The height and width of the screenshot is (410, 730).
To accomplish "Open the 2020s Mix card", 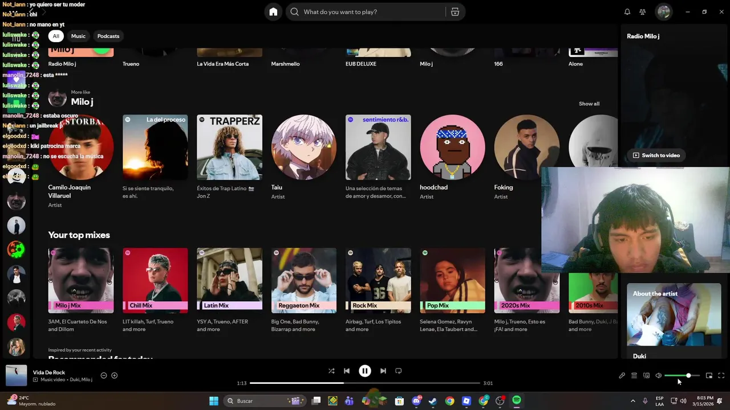I will (x=527, y=290).
